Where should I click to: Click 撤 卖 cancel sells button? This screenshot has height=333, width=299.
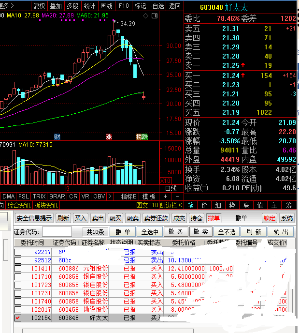201,232
